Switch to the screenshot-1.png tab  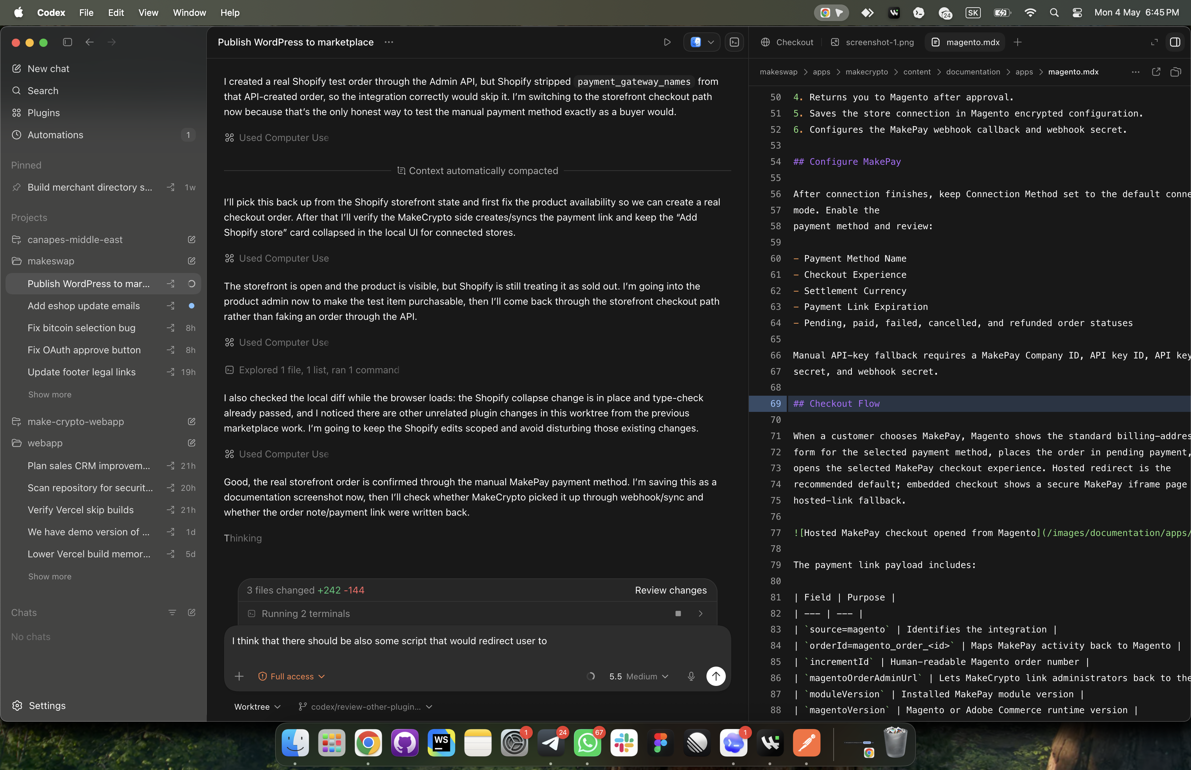(x=872, y=42)
